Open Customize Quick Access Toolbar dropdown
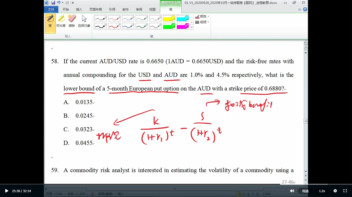The image size is (352, 197). pos(73,3)
